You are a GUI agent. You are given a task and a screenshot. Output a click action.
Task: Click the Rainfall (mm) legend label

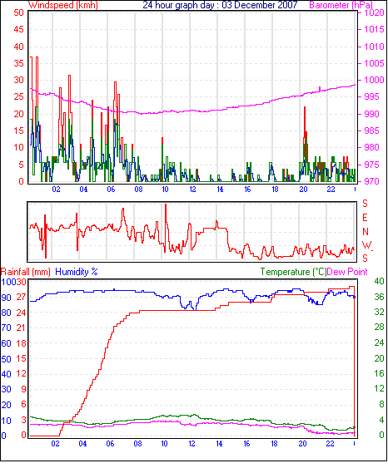point(26,272)
